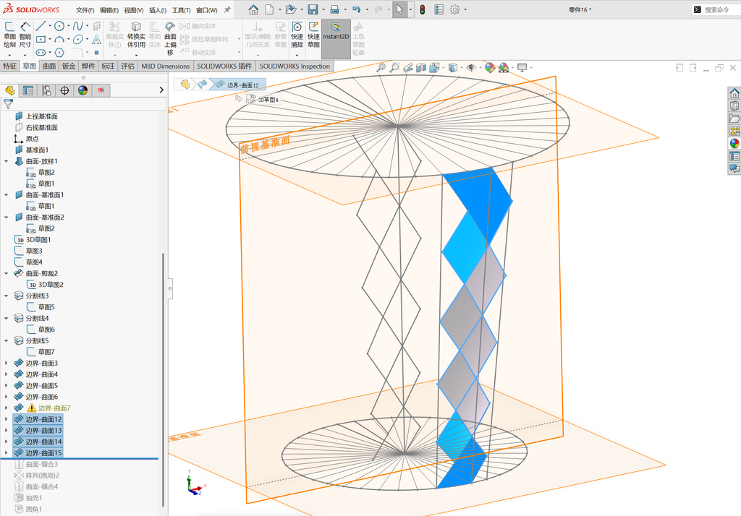Click the feature tree filter icon

point(8,104)
